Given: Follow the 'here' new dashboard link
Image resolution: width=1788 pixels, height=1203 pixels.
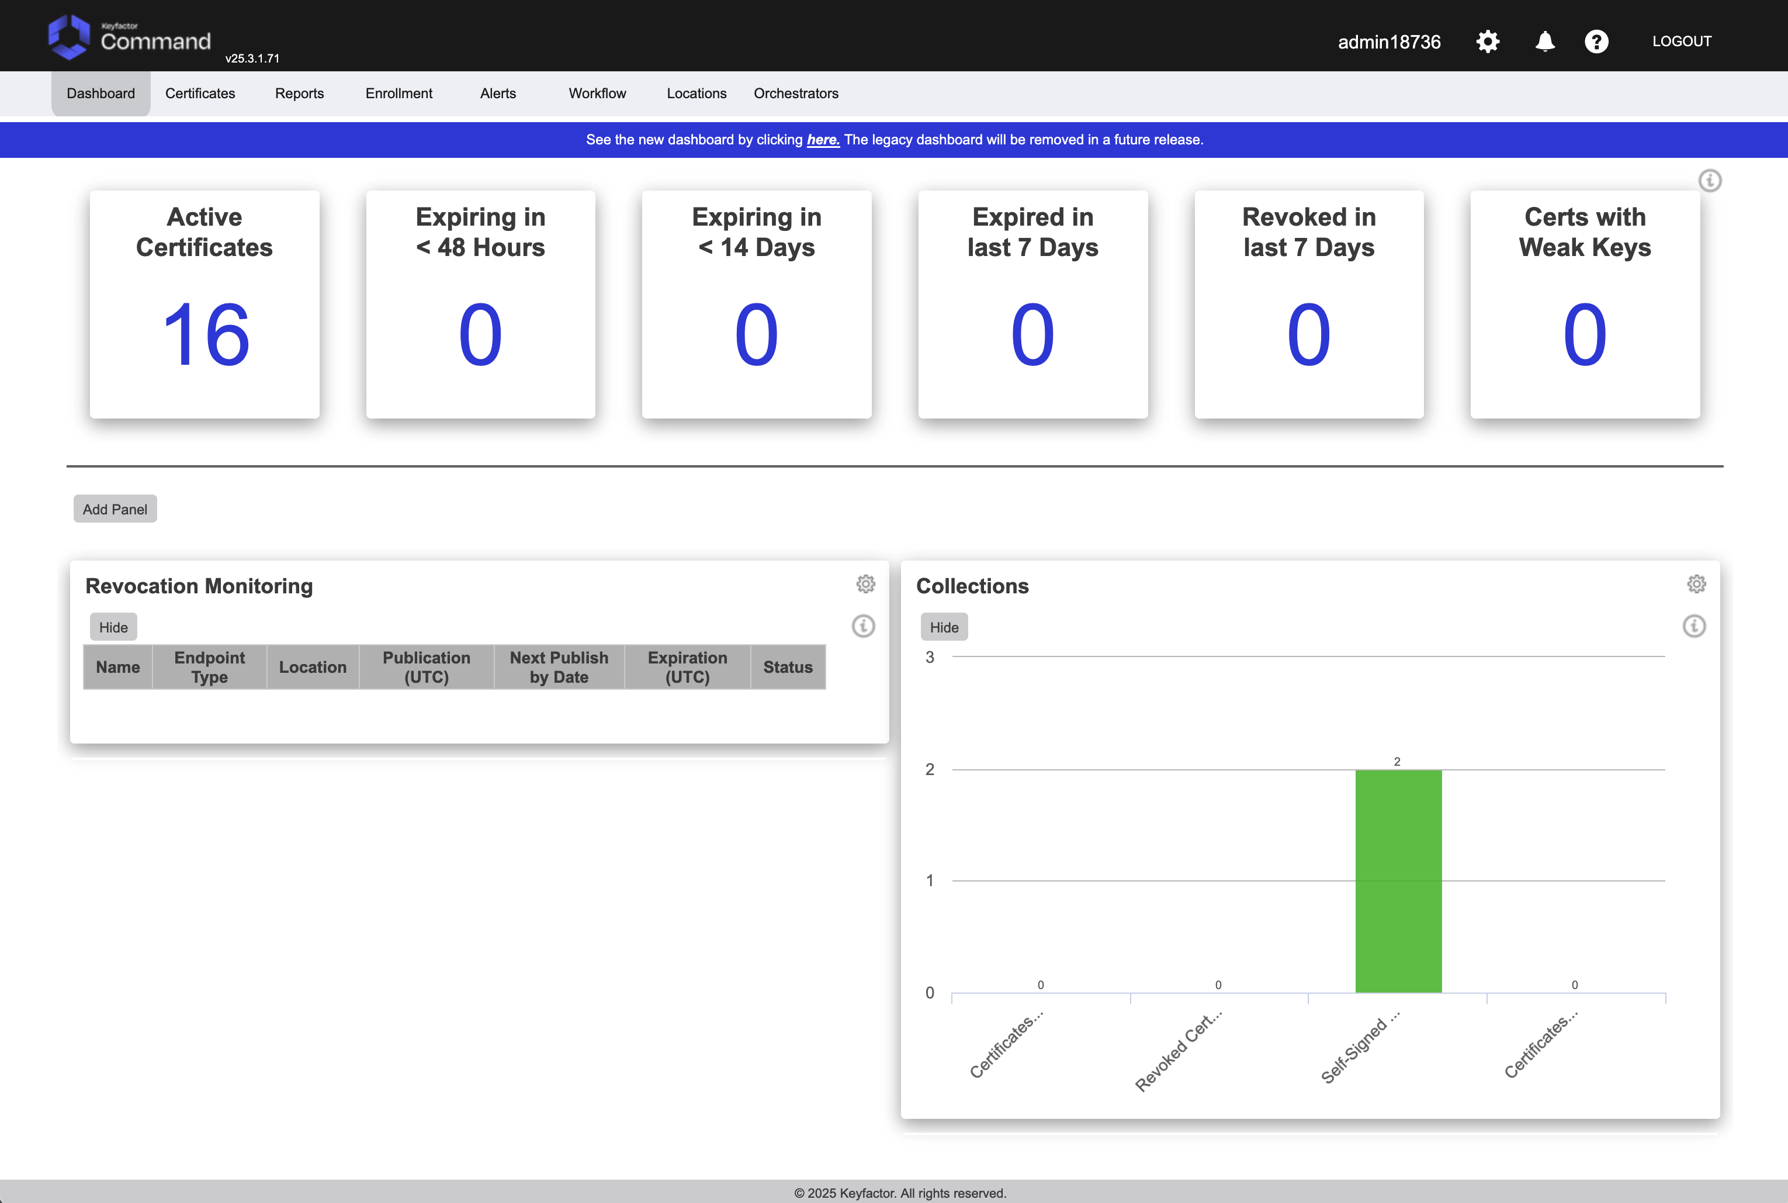Looking at the screenshot, I should (823, 140).
